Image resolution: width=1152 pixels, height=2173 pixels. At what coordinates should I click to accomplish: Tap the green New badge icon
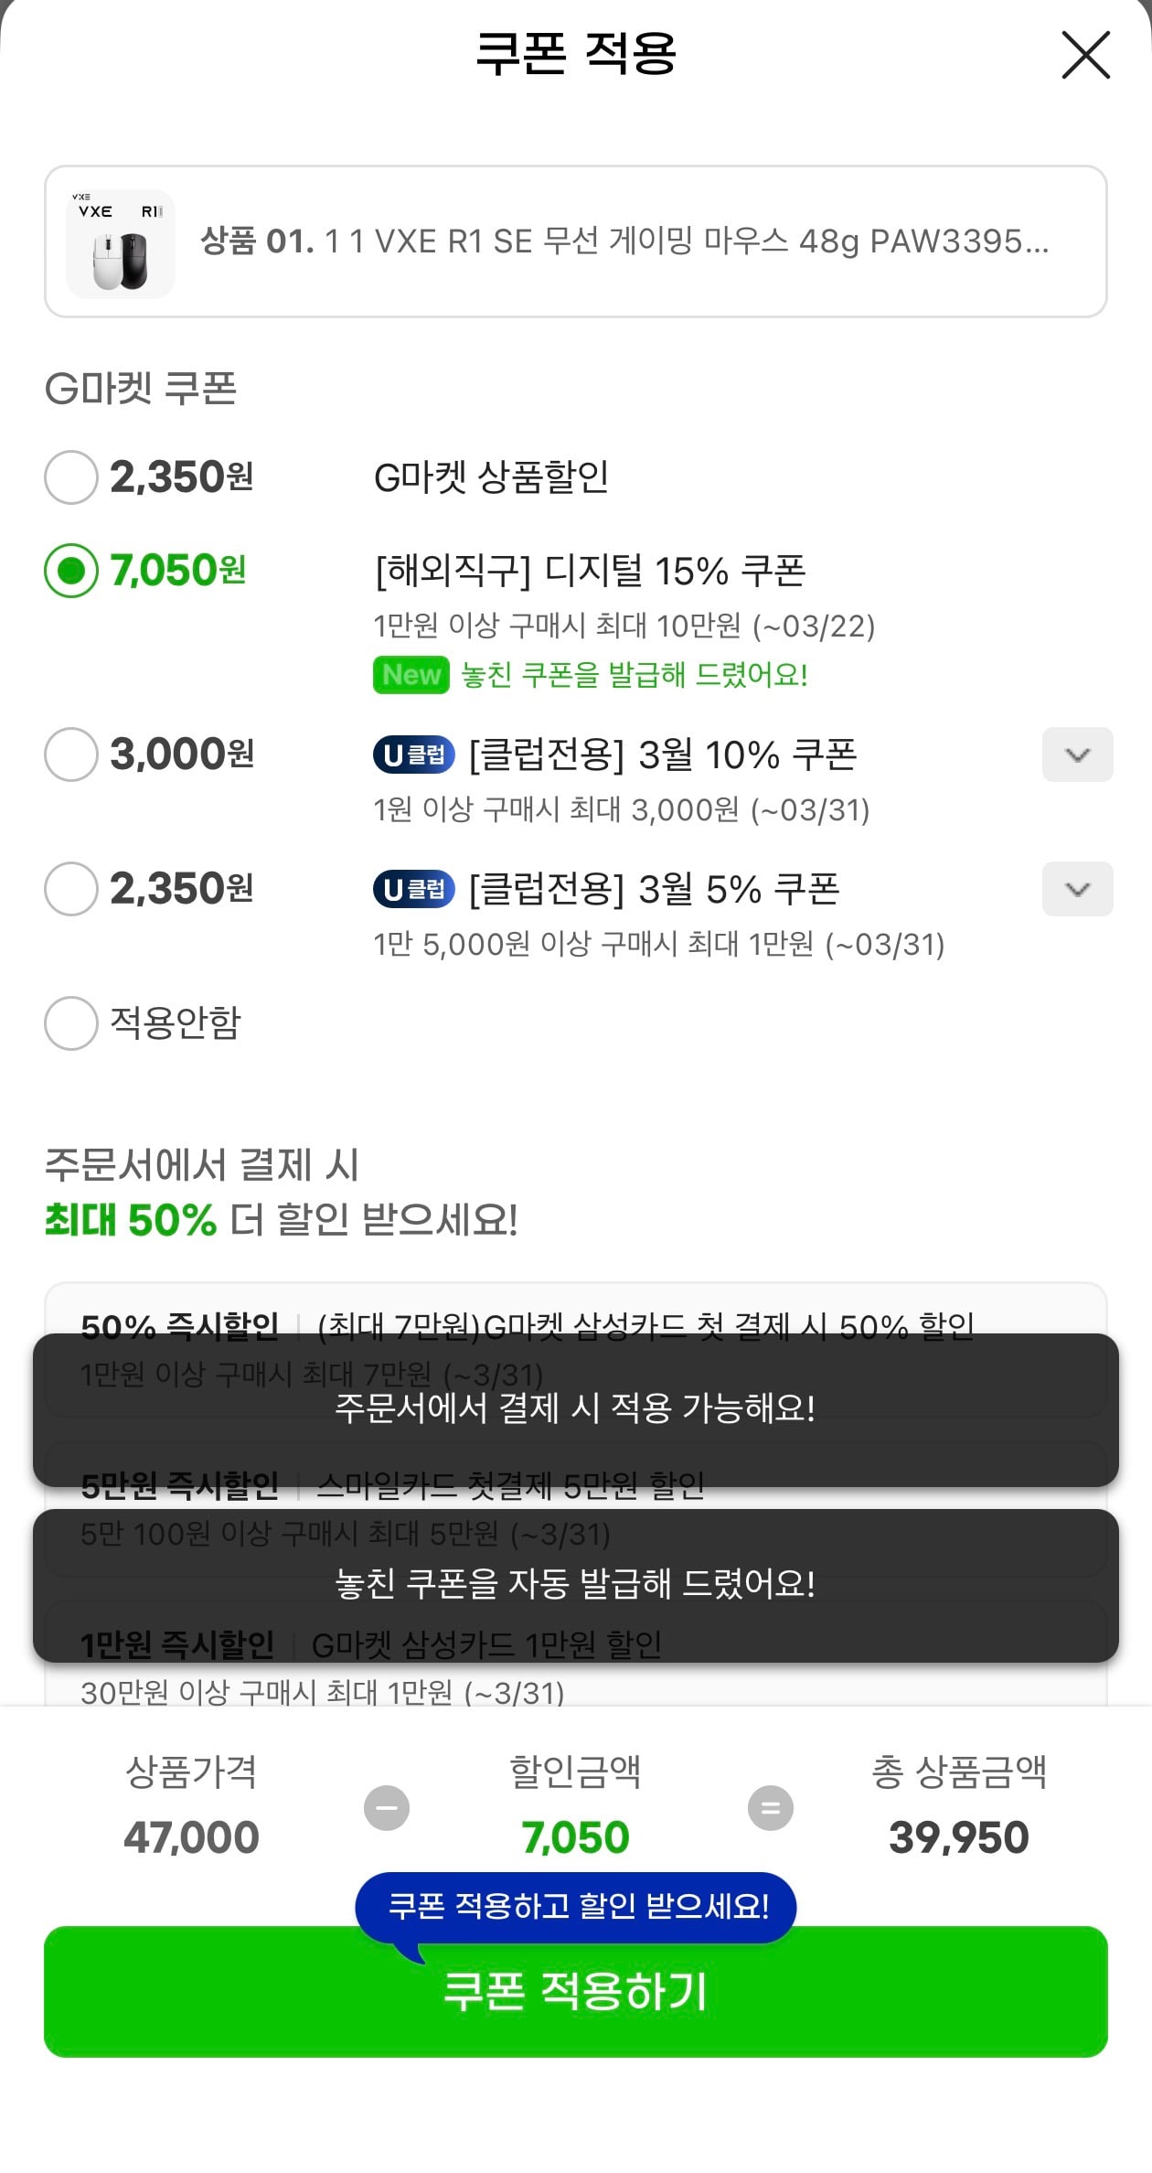411,675
